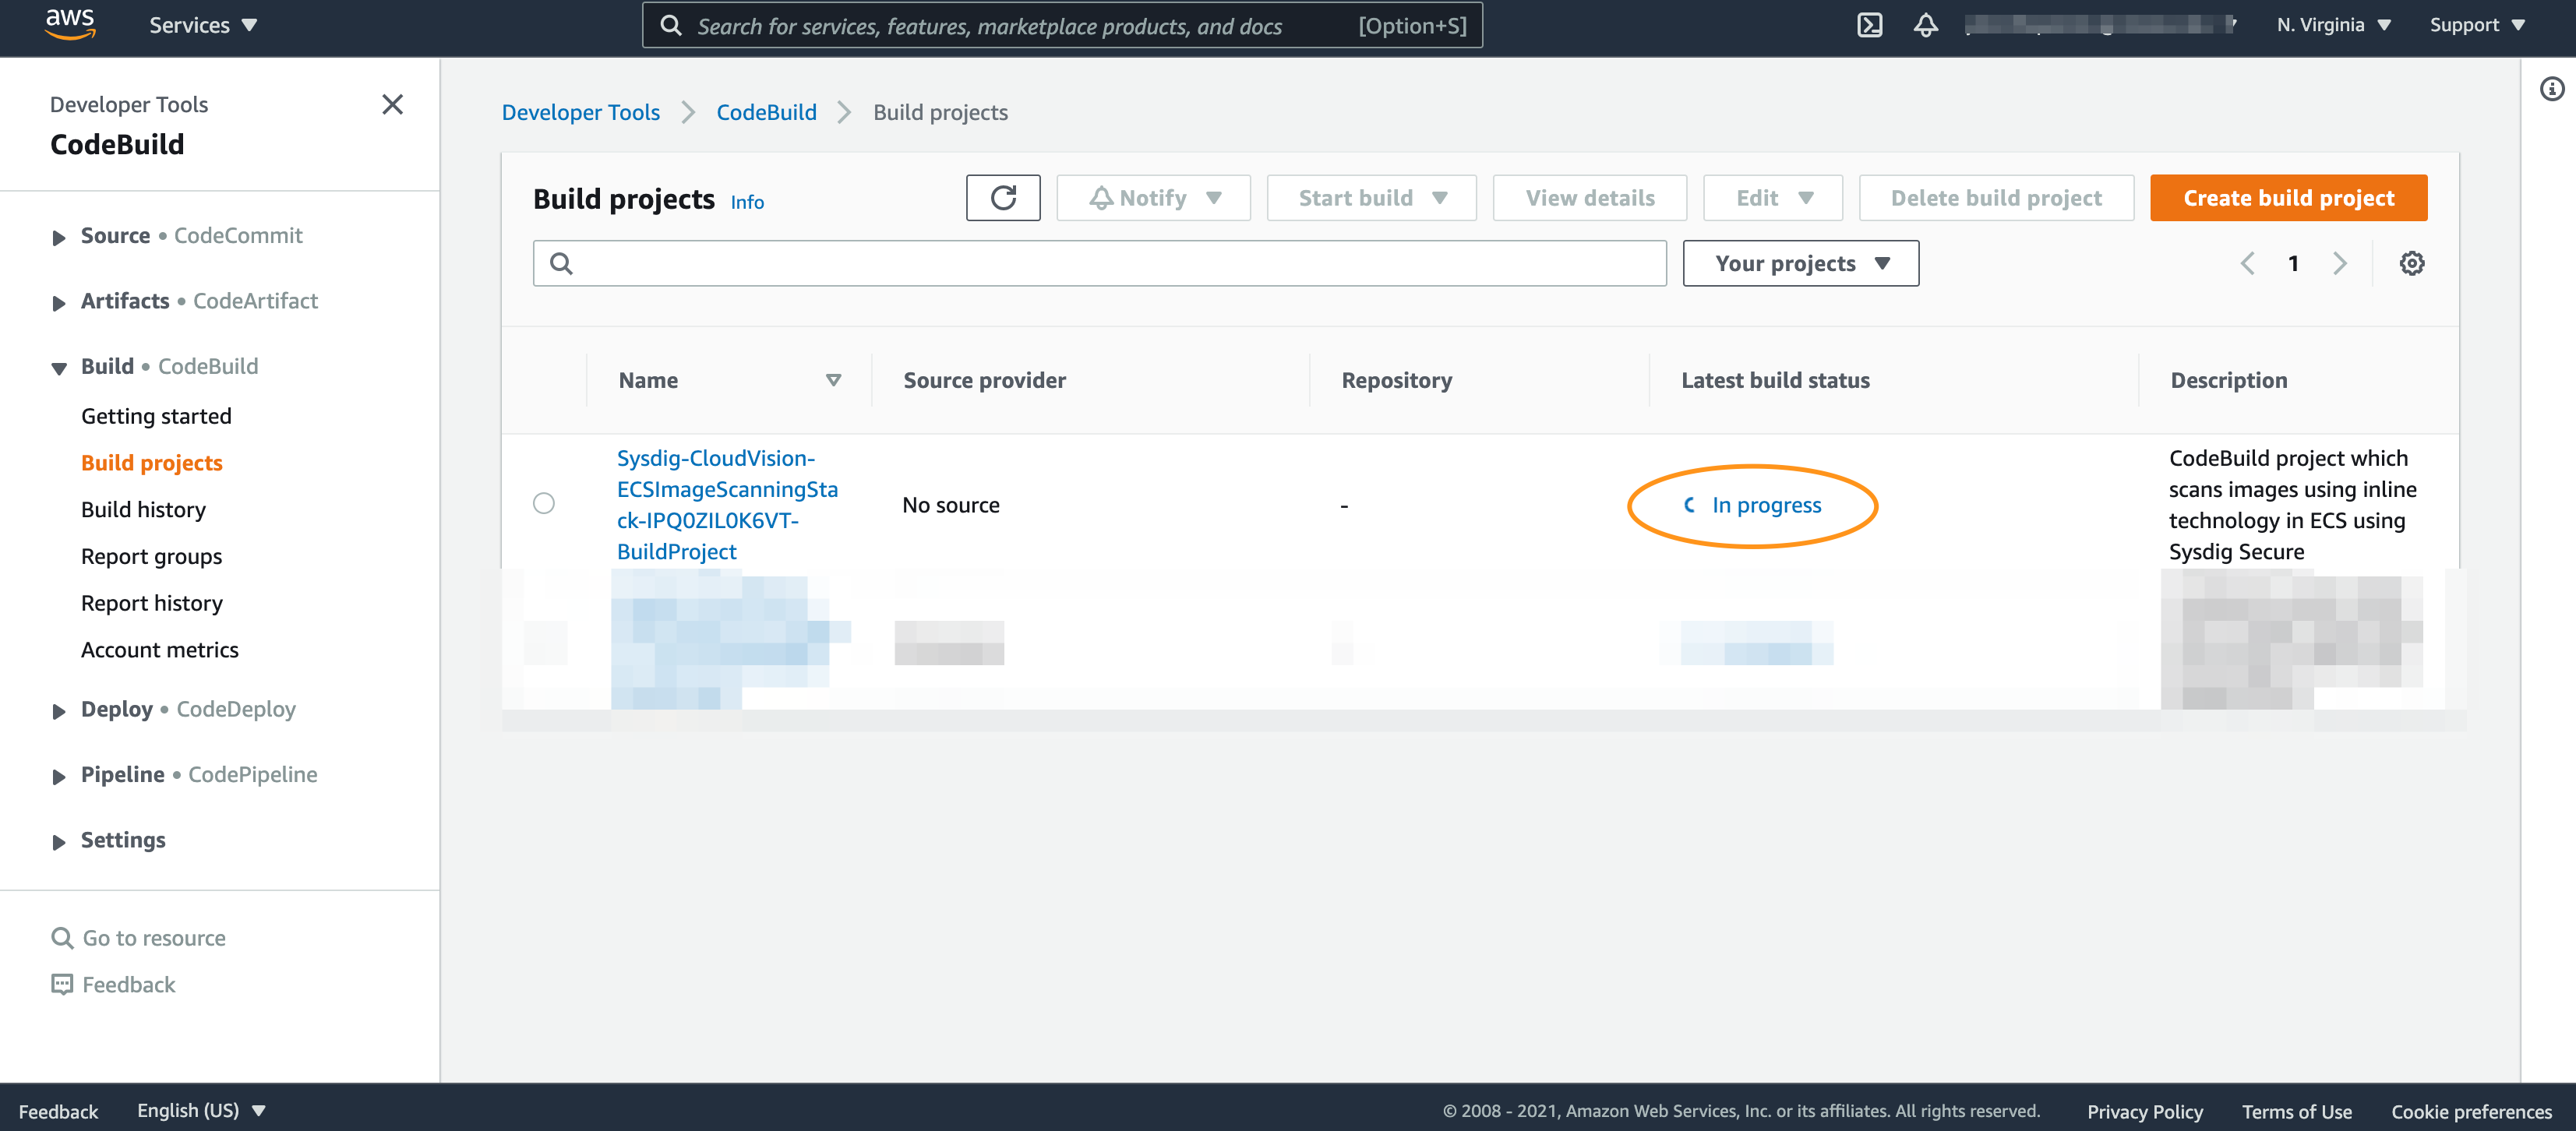The width and height of the screenshot is (2576, 1131).
Task: Click Delete build project button
Action: click(x=1996, y=198)
